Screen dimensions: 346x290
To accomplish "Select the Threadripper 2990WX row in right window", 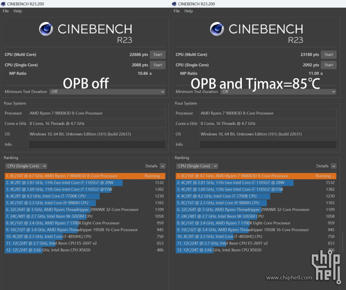I will click(256, 210).
